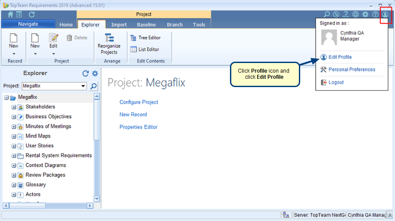Click the status bar expand chevrons

pos(390,215)
